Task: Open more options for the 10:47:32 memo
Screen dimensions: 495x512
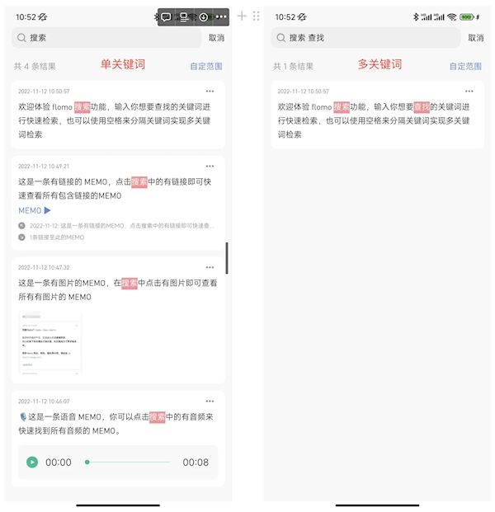Action: pyautogui.click(x=210, y=267)
